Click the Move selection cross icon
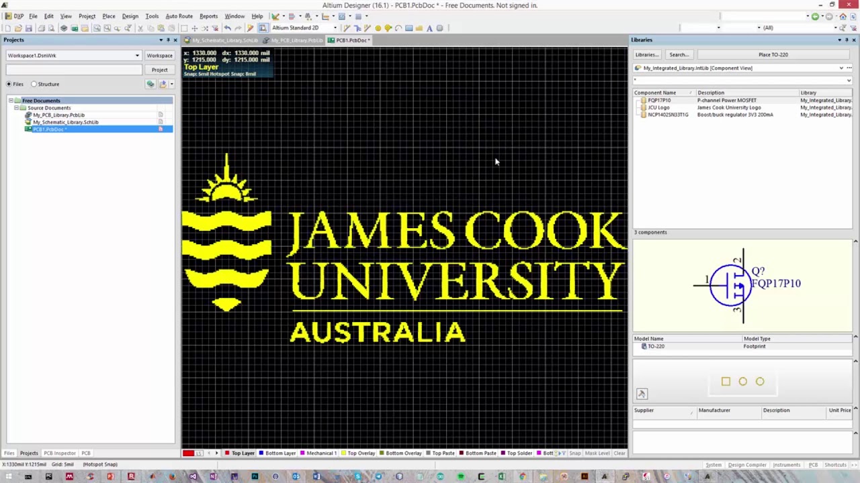 194,28
